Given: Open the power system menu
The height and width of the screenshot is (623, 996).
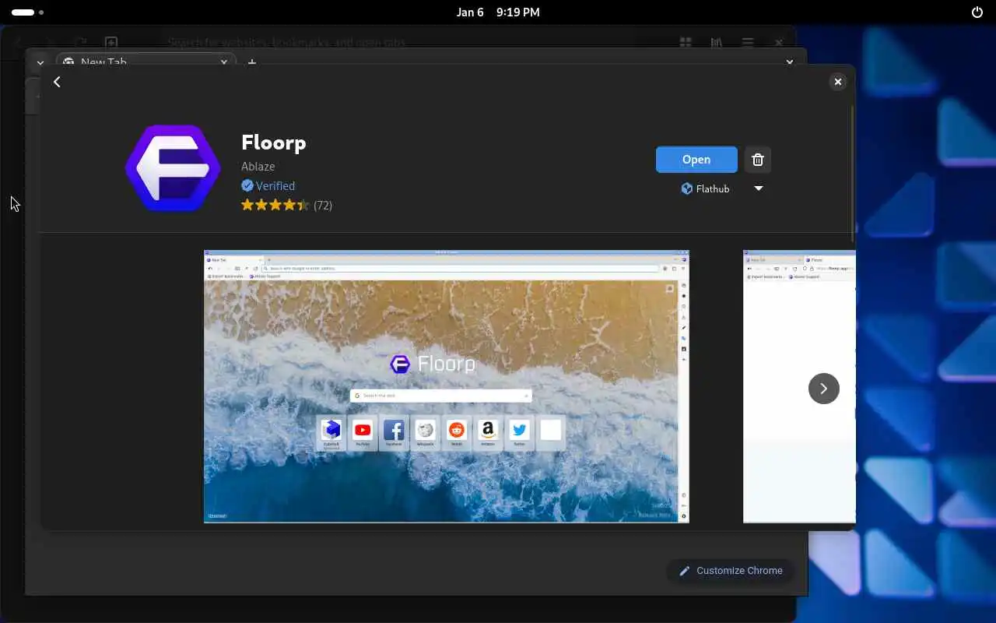Looking at the screenshot, I should coord(977,12).
